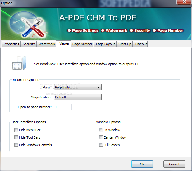Click the 'Open to page number:' label
The image size is (192, 171).
coord(35,107)
